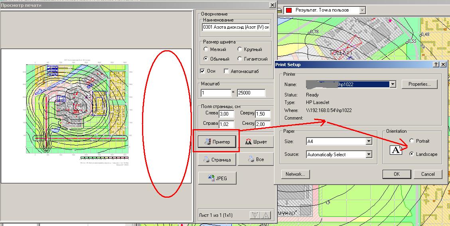Select the Гигантский font size radio button

pyautogui.click(x=240, y=59)
